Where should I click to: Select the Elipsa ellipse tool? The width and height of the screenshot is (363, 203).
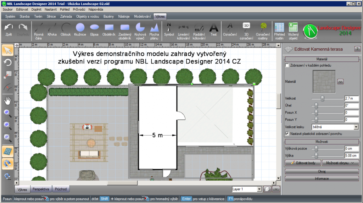[94, 30]
